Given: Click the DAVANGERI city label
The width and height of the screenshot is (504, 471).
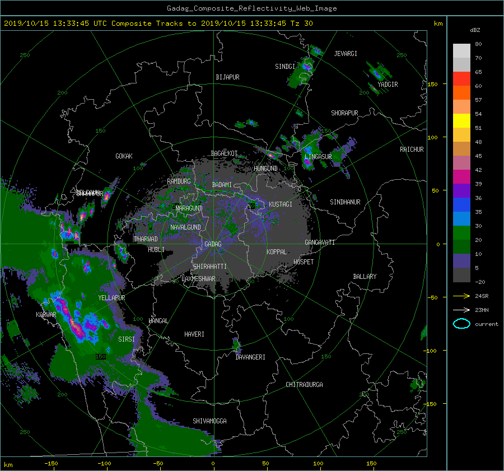Looking at the screenshot, I should 250,357.
